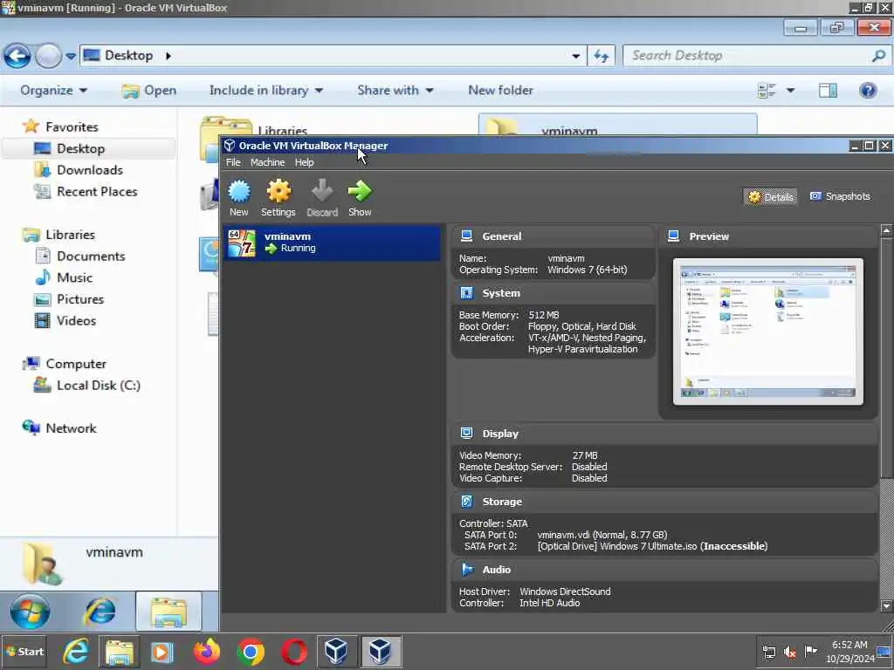
Task: Open Downloads in navigation pane
Action: coord(90,170)
